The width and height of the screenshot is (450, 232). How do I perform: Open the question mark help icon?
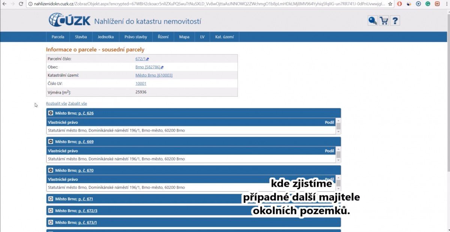point(395,21)
